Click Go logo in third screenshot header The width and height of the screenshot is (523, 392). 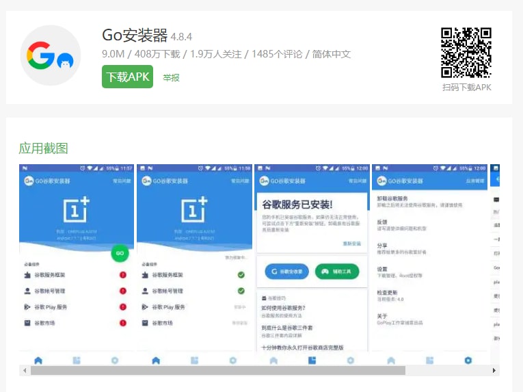[x=264, y=181]
